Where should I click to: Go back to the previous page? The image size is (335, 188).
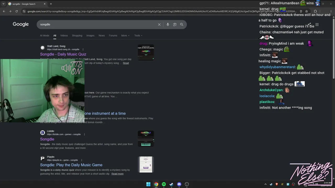click(x=4, y=11)
